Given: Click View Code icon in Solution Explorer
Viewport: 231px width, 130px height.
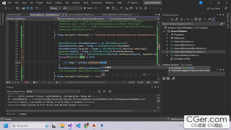Looking at the screenshot, I should tap(205, 19).
